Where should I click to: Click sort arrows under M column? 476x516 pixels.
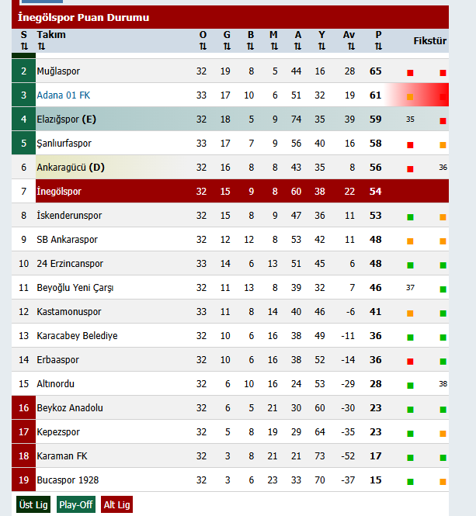(x=274, y=47)
